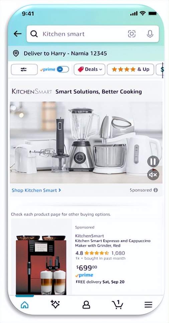The width and height of the screenshot is (169, 323).
Task: Open camera lens search icon
Action: click(x=132, y=34)
